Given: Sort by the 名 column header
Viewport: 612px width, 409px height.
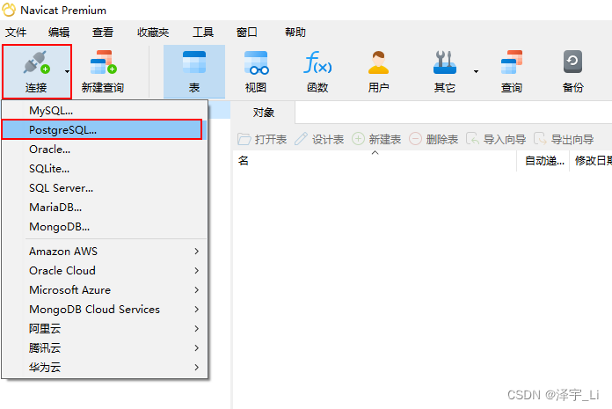Looking at the screenshot, I should 375,161.
